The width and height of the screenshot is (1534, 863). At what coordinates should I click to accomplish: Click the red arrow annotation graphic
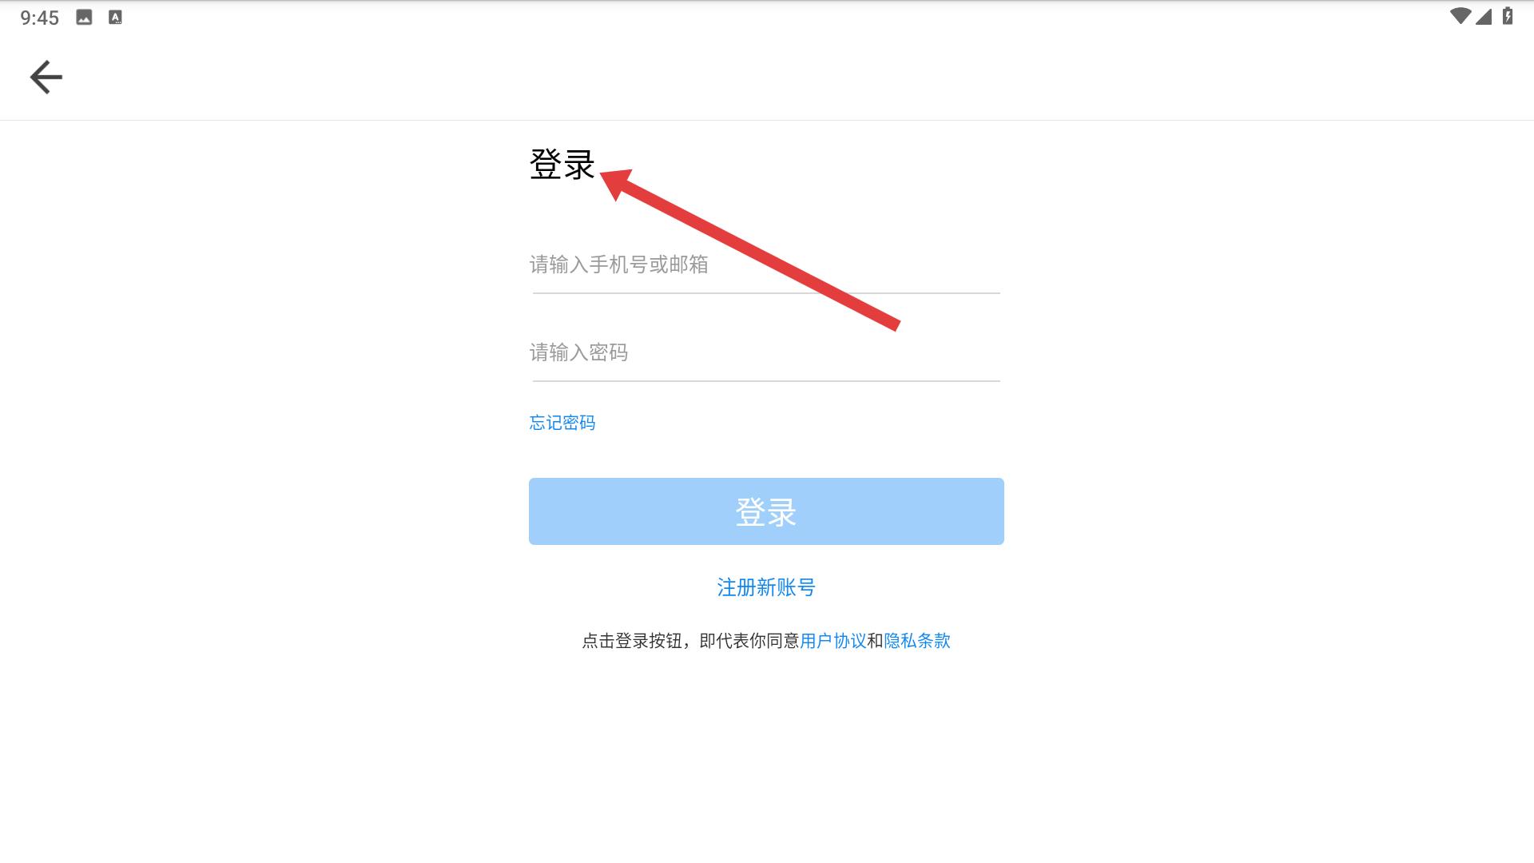click(x=749, y=249)
